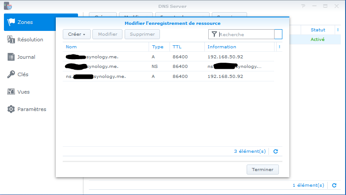Click the DNS Server app icon
The width and height of the screenshot is (346, 195).
pos(8,6)
